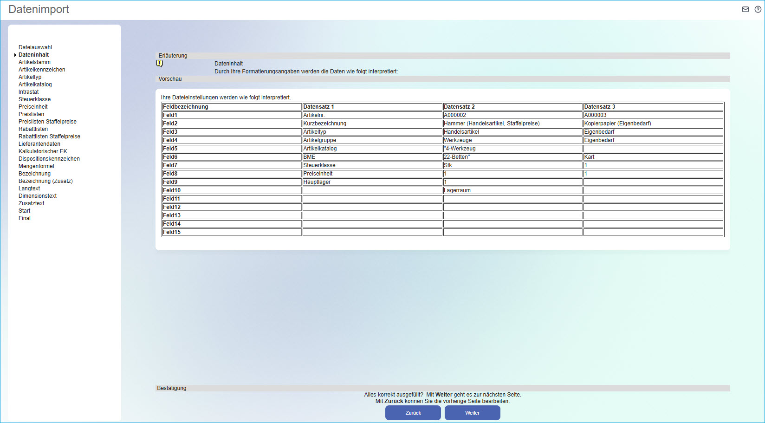Jump to Final step in sidebar
This screenshot has height=423, width=765.
pos(25,218)
